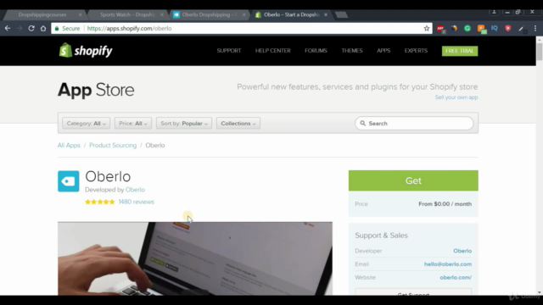
Task: Open APPS in the nav
Action: click(x=383, y=51)
